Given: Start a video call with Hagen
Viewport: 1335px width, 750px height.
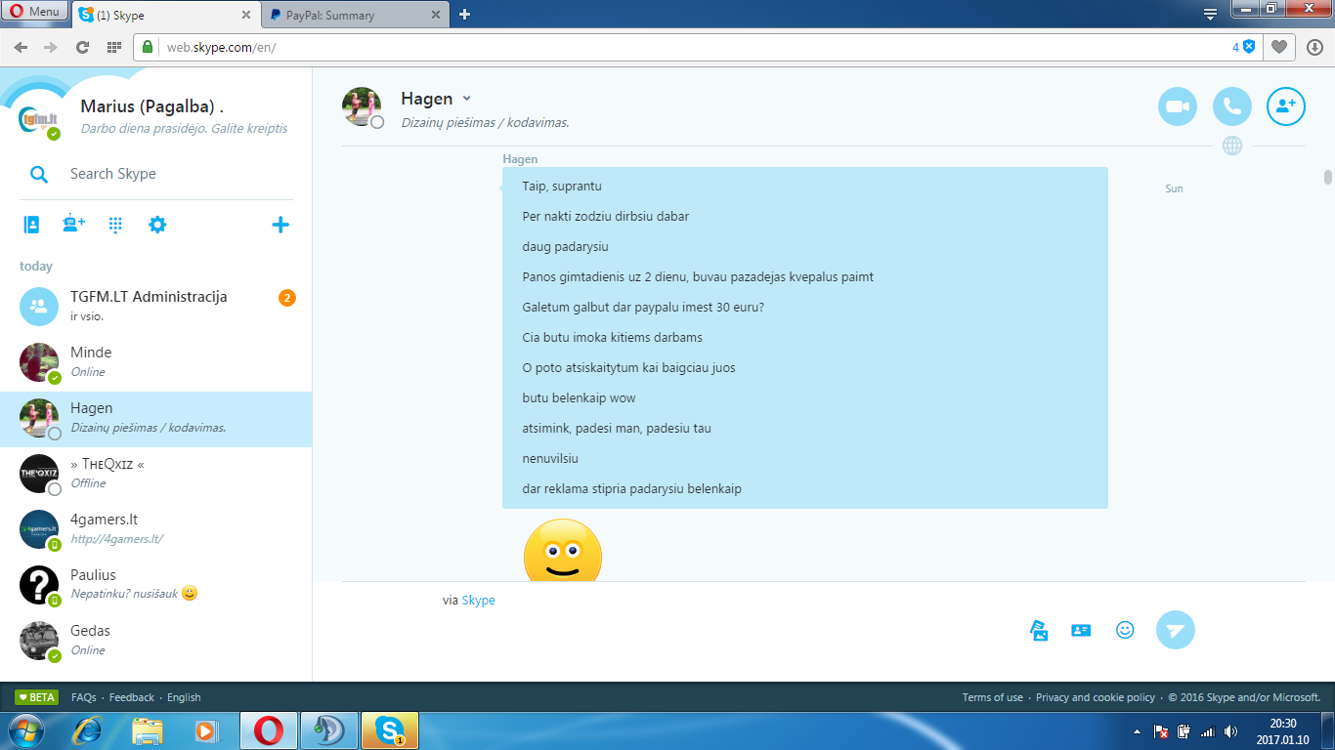Looking at the screenshot, I should pos(1178,106).
